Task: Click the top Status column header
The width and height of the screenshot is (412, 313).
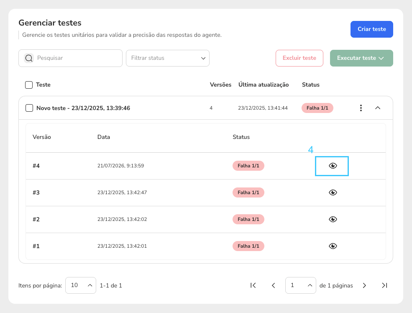Action: click(x=311, y=85)
